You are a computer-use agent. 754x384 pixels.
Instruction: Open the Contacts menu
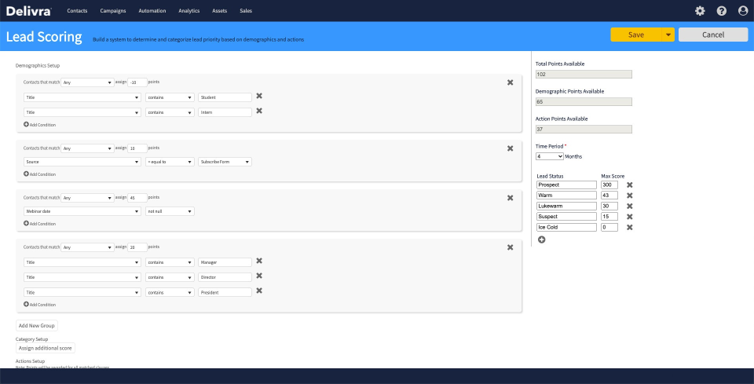pos(78,10)
